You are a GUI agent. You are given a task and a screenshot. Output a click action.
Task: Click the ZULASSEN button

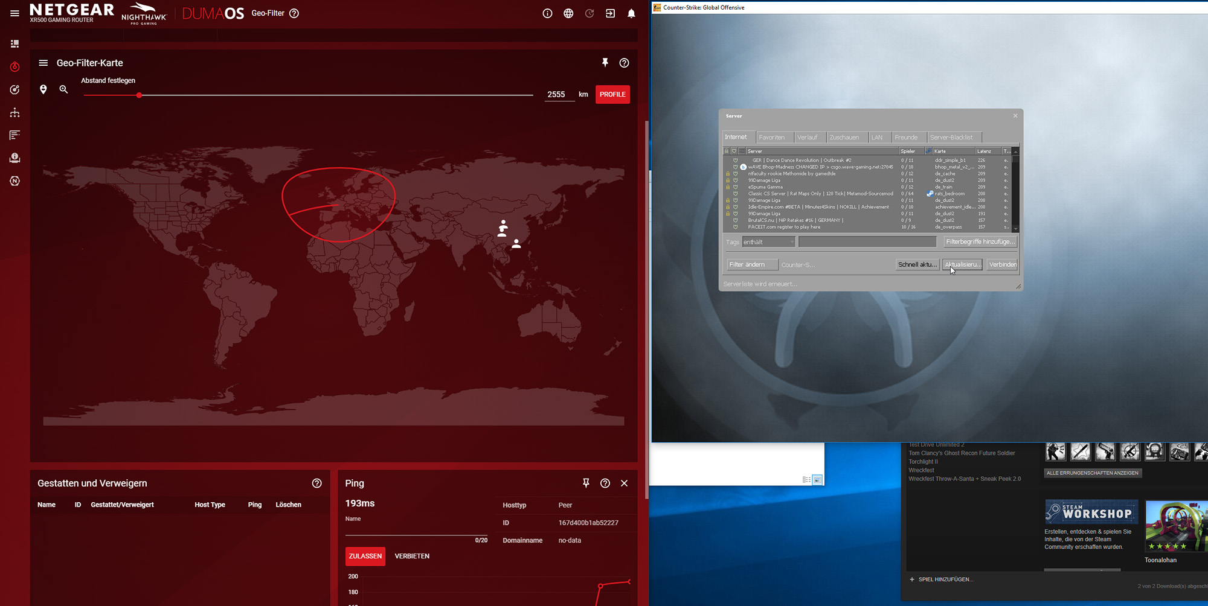[365, 556]
